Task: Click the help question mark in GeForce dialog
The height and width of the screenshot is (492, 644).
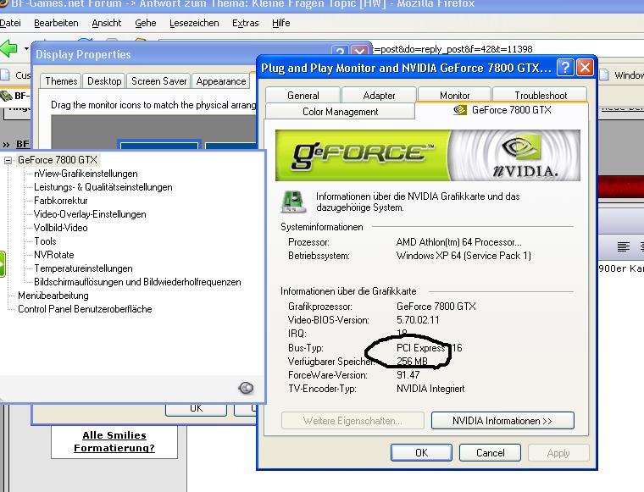Action: 565,67
